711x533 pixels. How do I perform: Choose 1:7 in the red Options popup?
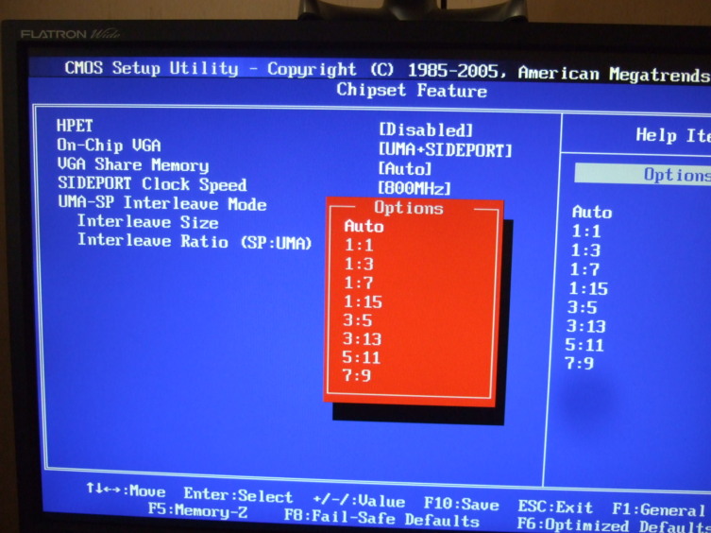pos(358,283)
